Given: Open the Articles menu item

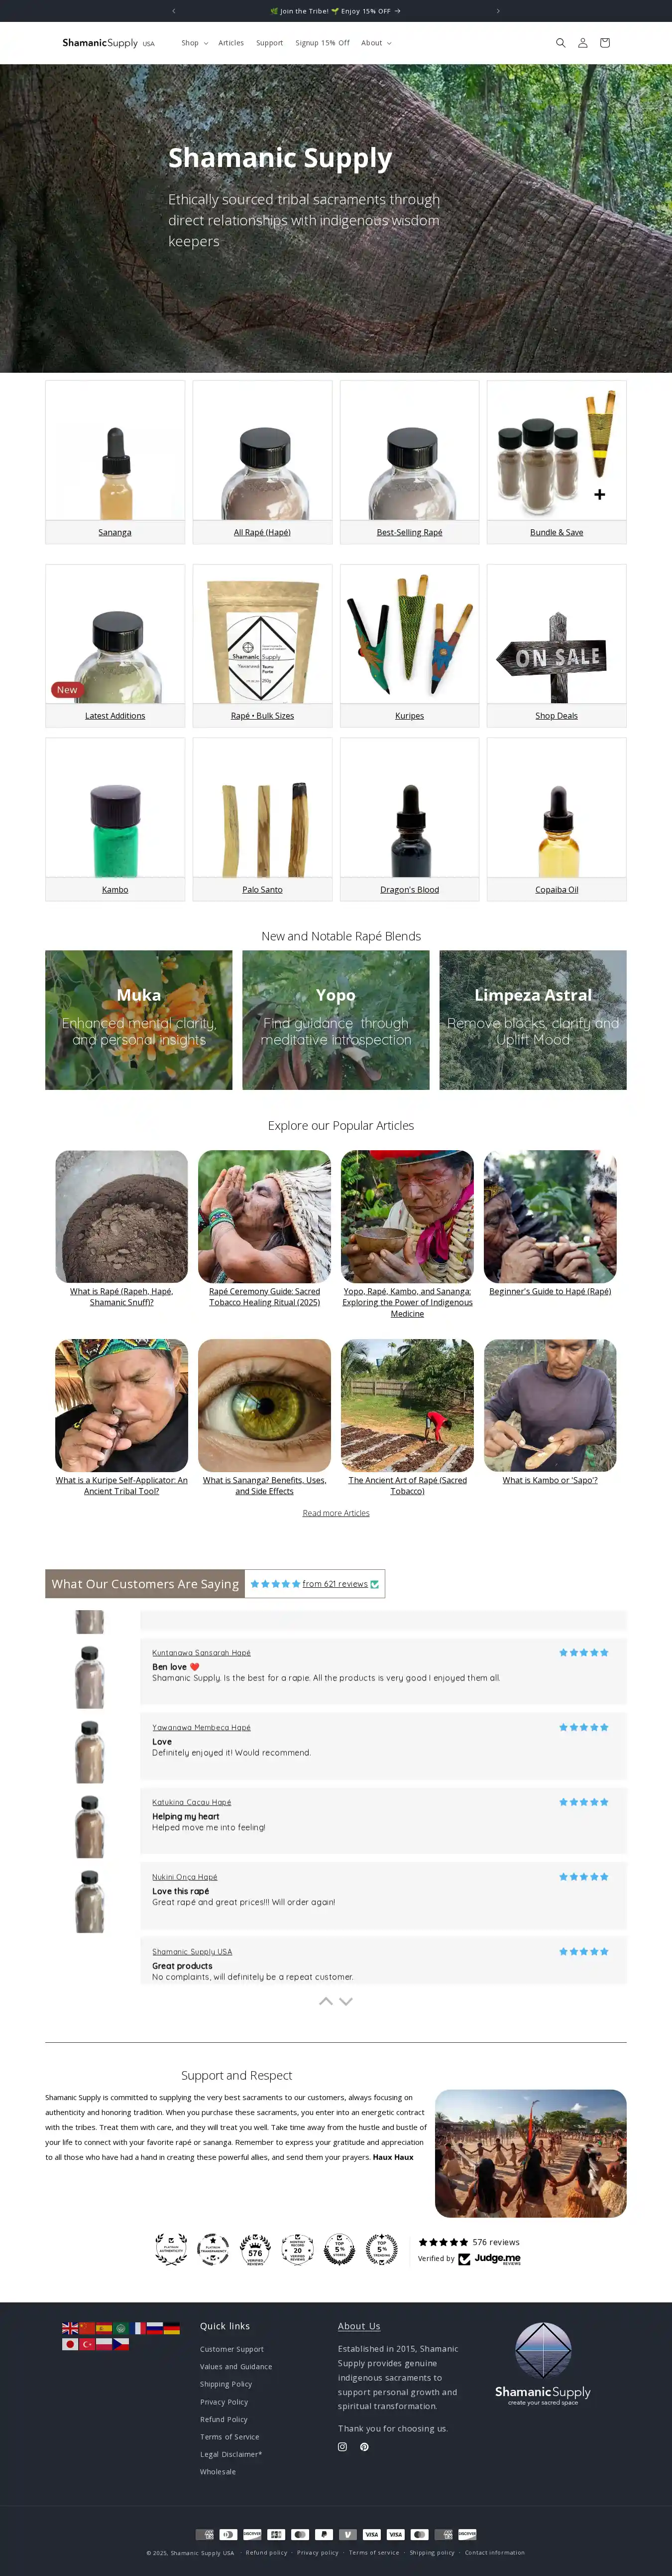Looking at the screenshot, I should (x=230, y=43).
